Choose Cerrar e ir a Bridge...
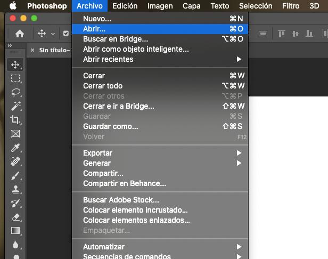 160,106
